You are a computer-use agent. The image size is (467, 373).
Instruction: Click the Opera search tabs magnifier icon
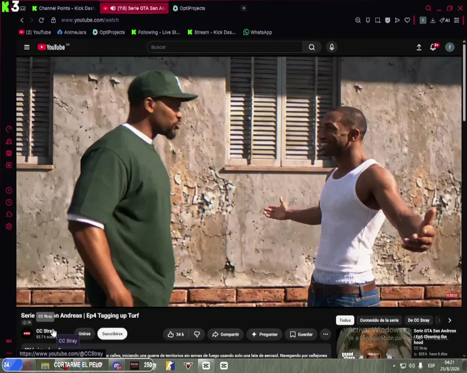(x=428, y=8)
